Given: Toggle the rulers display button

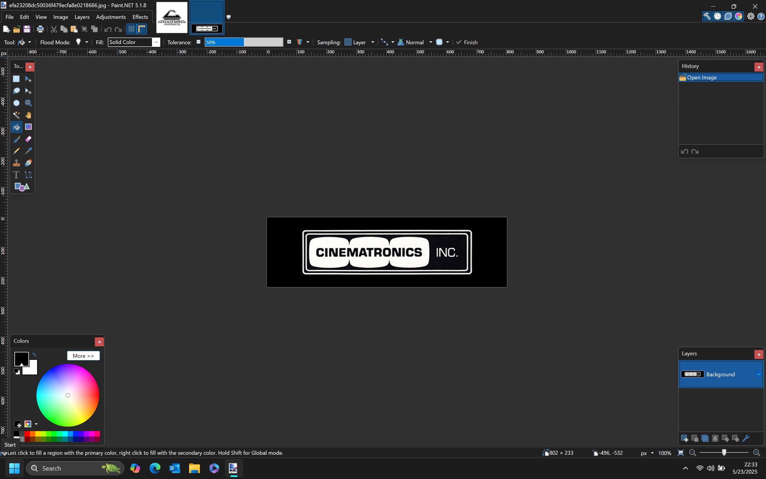Looking at the screenshot, I should click(142, 29).
